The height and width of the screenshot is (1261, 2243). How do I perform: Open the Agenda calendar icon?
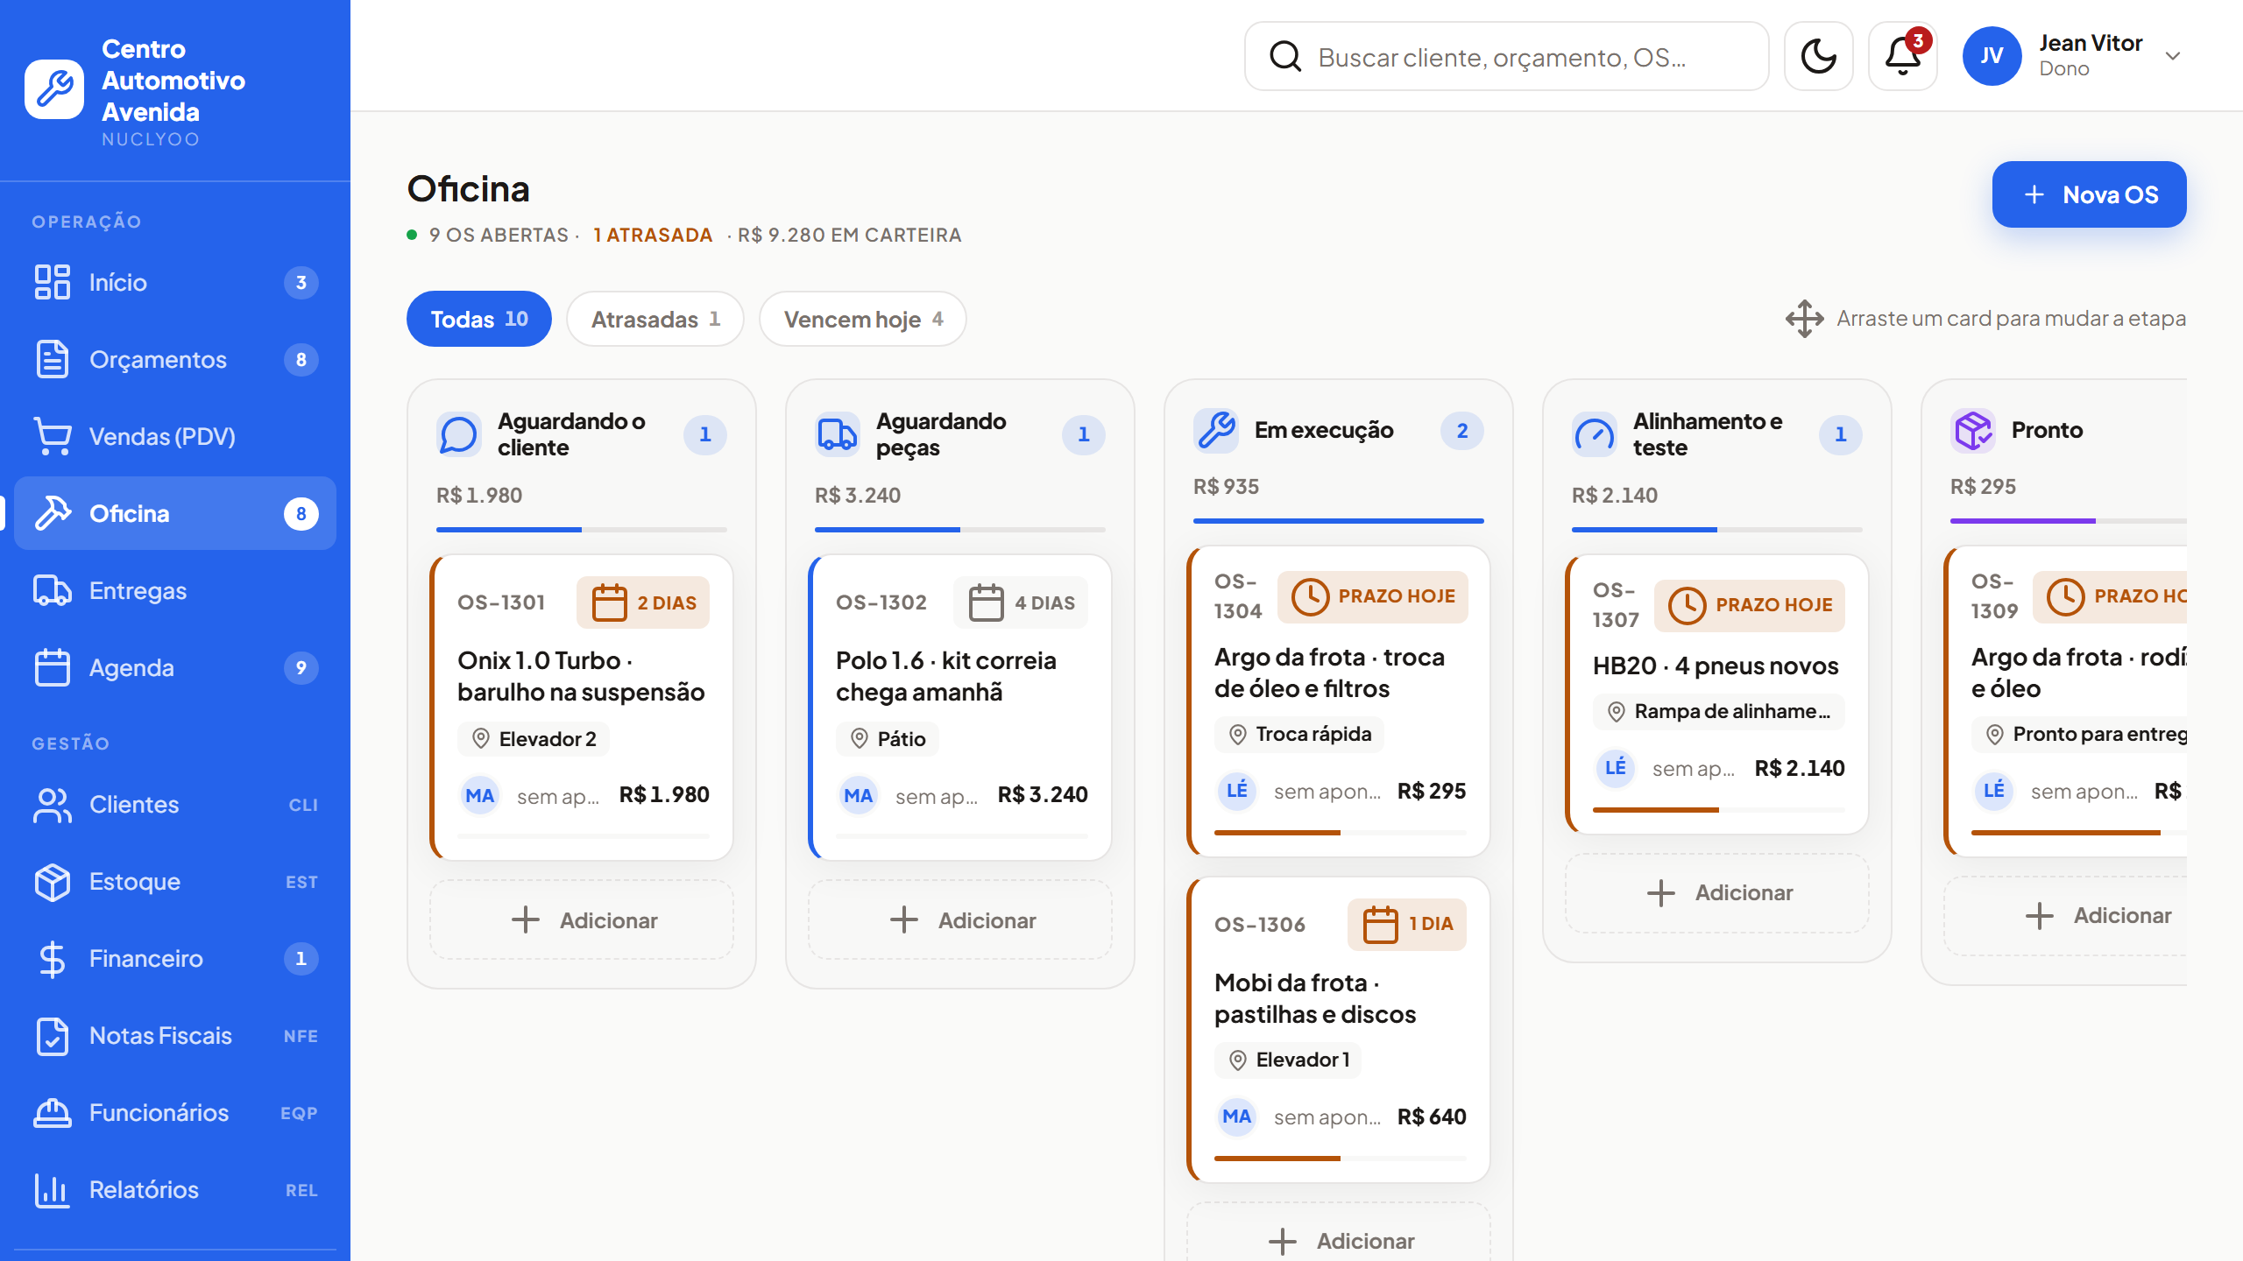[52, 667]
